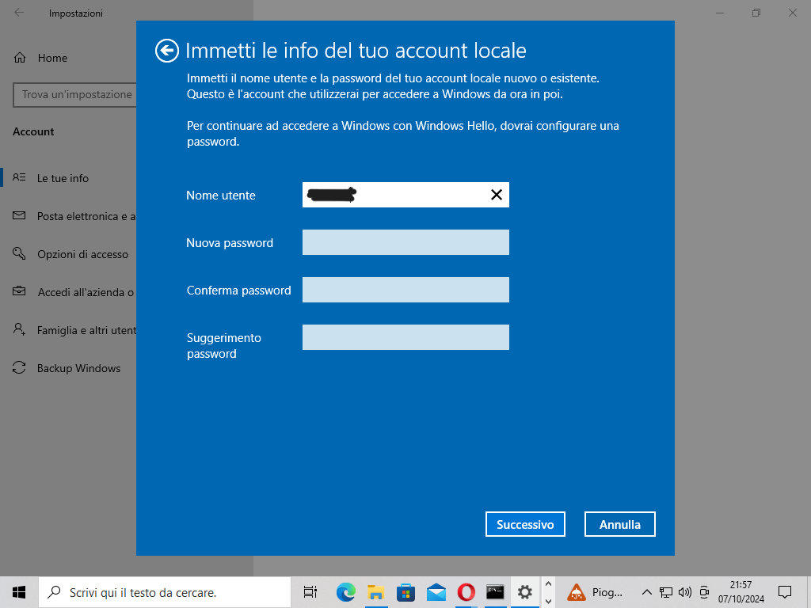Screen dimensions: 811x608
Task: Open Microsoft Store from the taskbar
Action: [x=406, y=592]
